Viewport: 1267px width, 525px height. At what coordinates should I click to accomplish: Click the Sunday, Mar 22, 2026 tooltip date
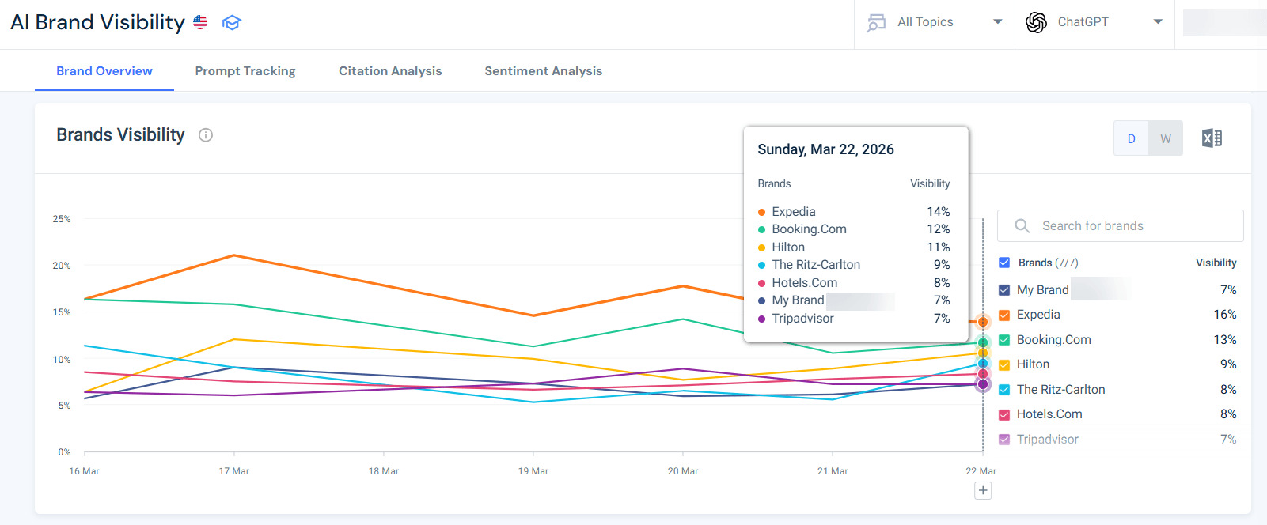(825, 149)
